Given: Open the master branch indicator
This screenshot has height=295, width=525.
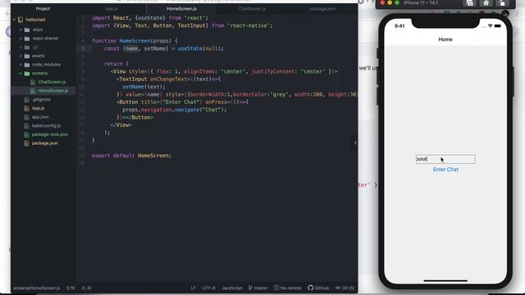Looking at the screenshot, I should [x=258, y=288].
